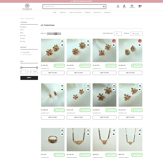Screen dimensions: 163x158
Task: Toggle wishlist heart on snowflake earrings
Action: (114, 86)
